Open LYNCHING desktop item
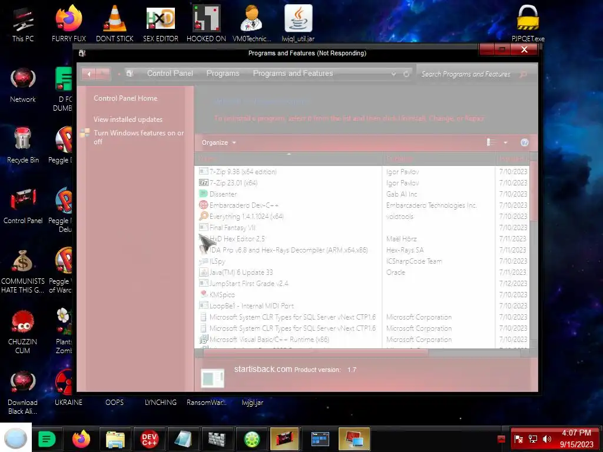 click(160, 403)
